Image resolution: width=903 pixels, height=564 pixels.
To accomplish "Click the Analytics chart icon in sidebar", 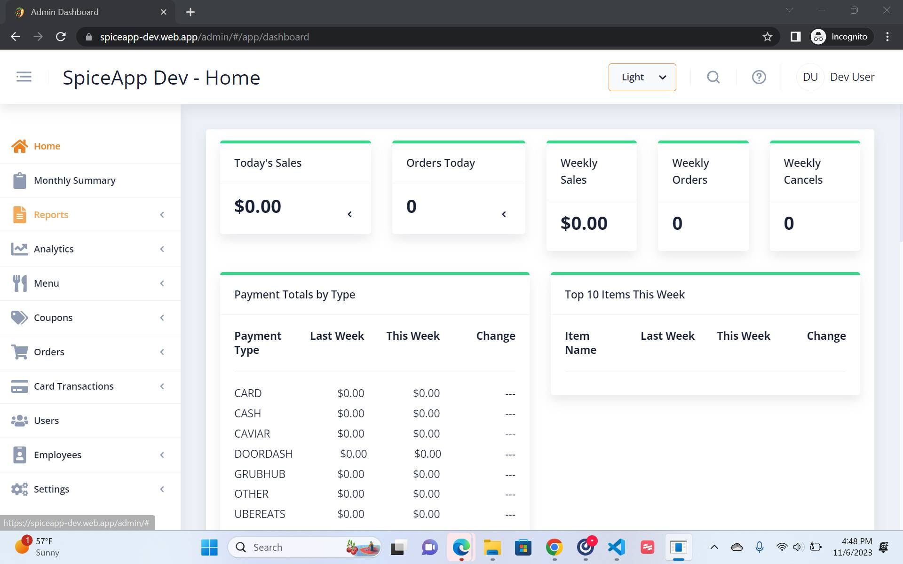I will click(20, 249).
